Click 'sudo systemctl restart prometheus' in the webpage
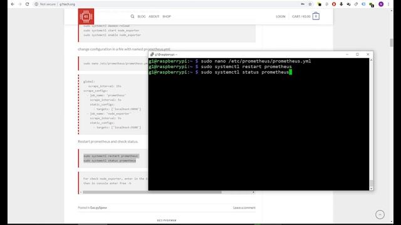 111,156
